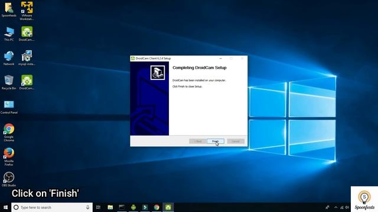Select the Network desktop icon
The image size is (378, 212).
[9, 58]
